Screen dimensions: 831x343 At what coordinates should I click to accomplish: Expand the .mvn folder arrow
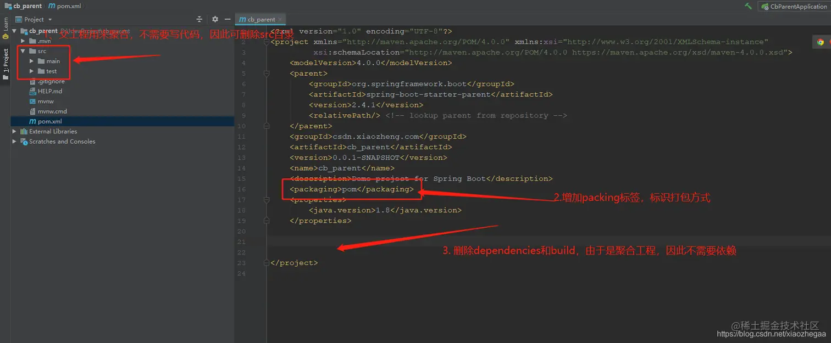[x=23, y=41]
